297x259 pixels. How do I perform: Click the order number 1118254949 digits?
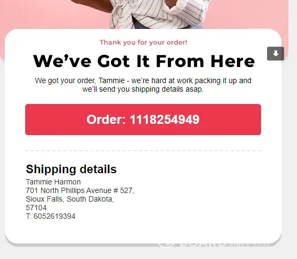click(165, 120)
